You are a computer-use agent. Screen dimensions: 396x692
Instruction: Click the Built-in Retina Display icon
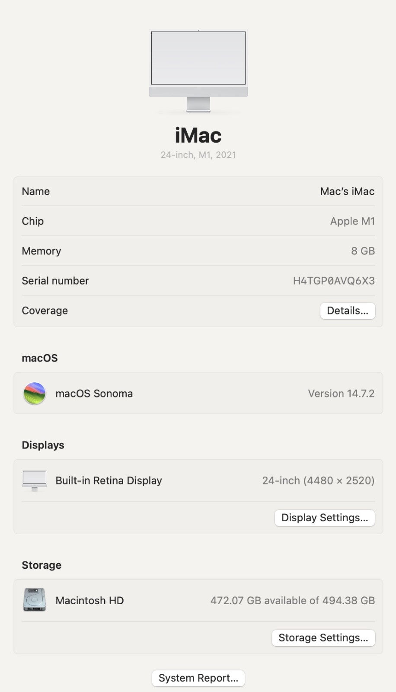pyautogui.click(x=35, y=481)
